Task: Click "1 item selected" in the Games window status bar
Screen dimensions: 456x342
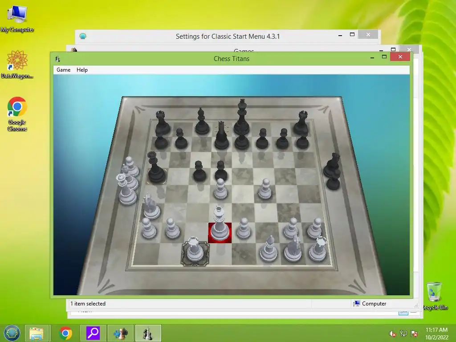Action: click(88, 304)
